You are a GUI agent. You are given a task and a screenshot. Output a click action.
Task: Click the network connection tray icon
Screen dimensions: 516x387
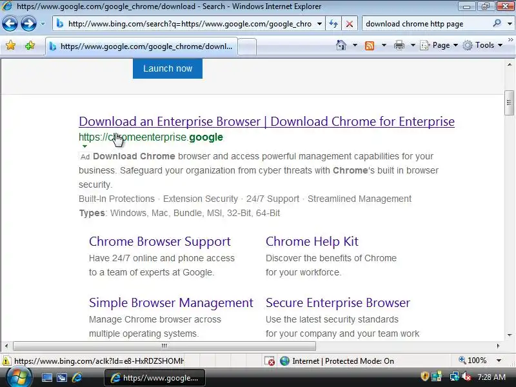click(454, 376)
